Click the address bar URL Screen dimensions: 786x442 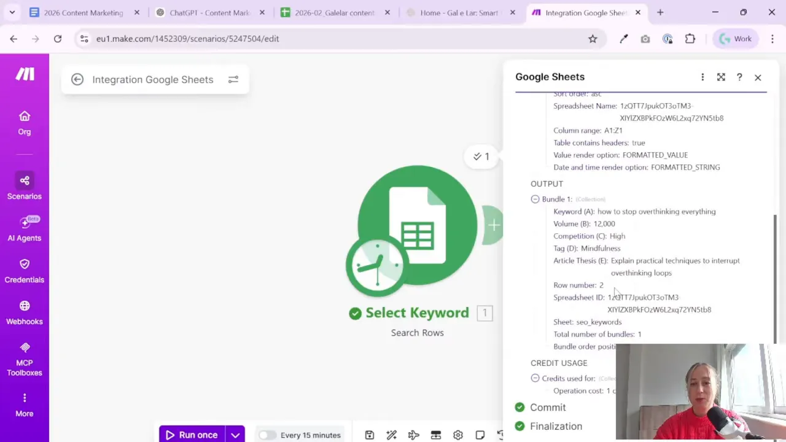coord(187,39)
